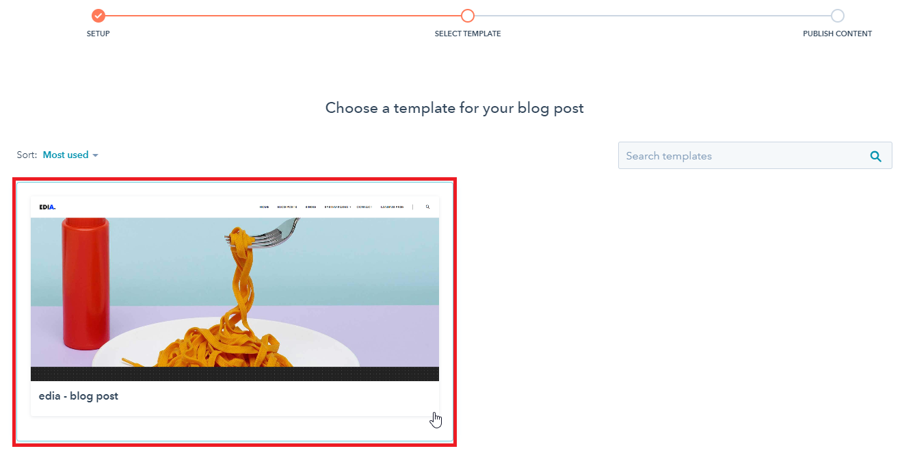Click HOME in the template preview navbar
902x466 pixels.
pos(264,207)
